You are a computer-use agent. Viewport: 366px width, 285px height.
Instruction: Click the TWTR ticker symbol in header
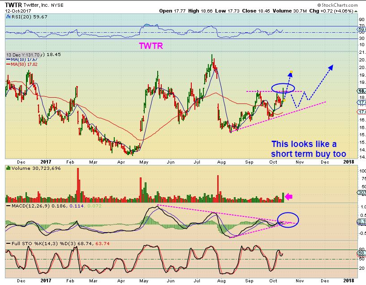13,5
